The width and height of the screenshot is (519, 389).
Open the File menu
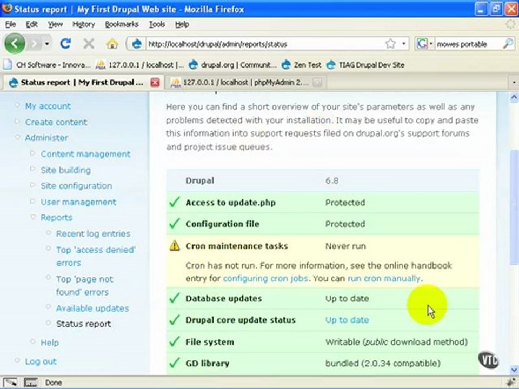point(11,24)
